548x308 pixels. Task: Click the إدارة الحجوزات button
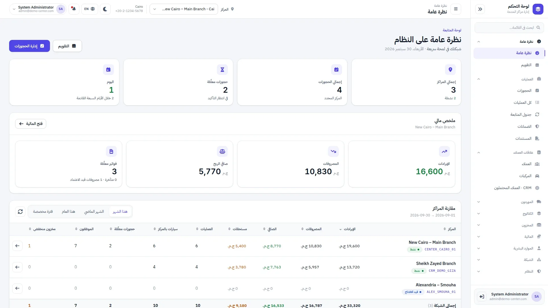coord(29,46)
